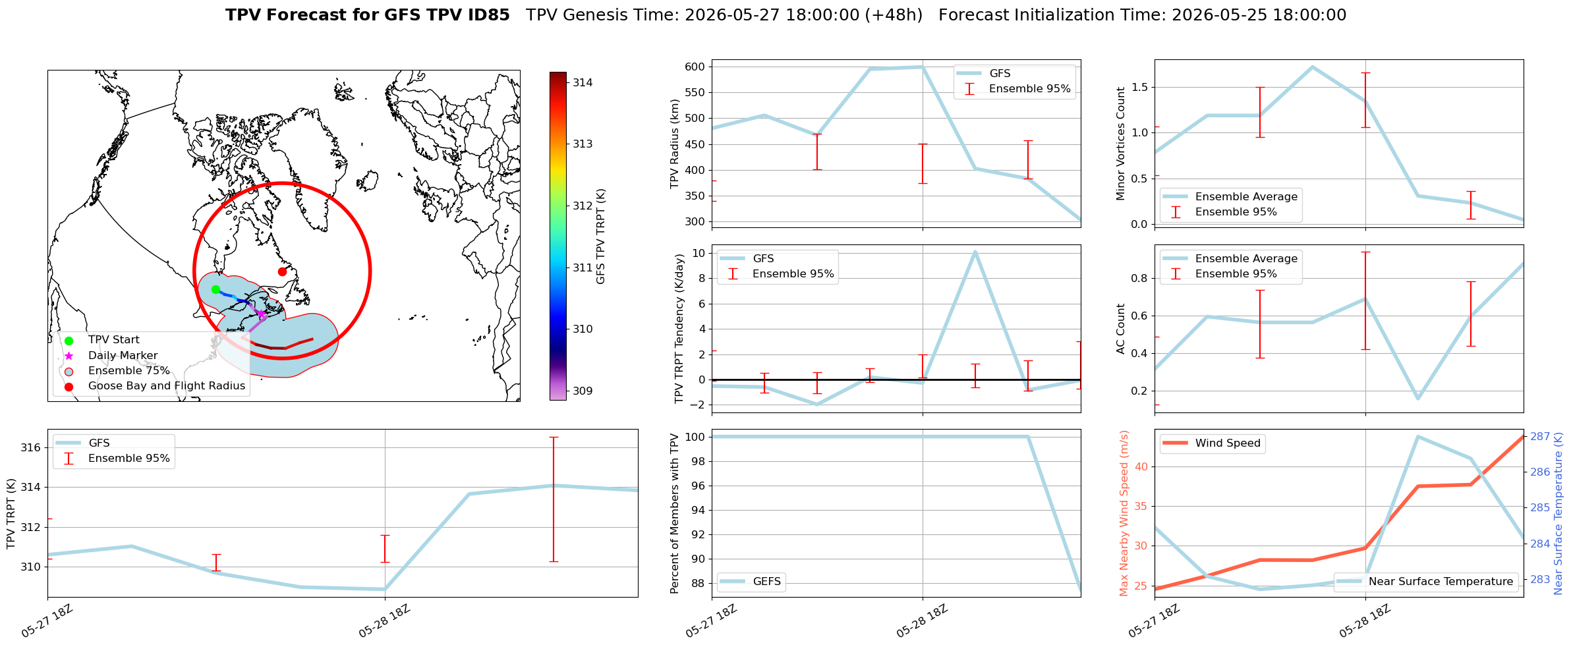Image resolution: width=1571 pixels, height=647 pixels.
Task: Click the TPV Radius (km) axis label
Action: tap(674, 144)
